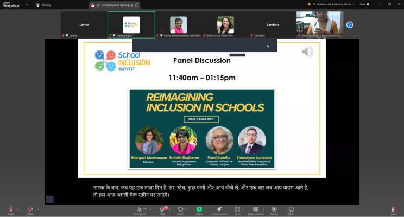Screen dimensions: 404x217
Task: Click Srinidhi Raghavan's panelist photo
Action: (x=184, y=141)
